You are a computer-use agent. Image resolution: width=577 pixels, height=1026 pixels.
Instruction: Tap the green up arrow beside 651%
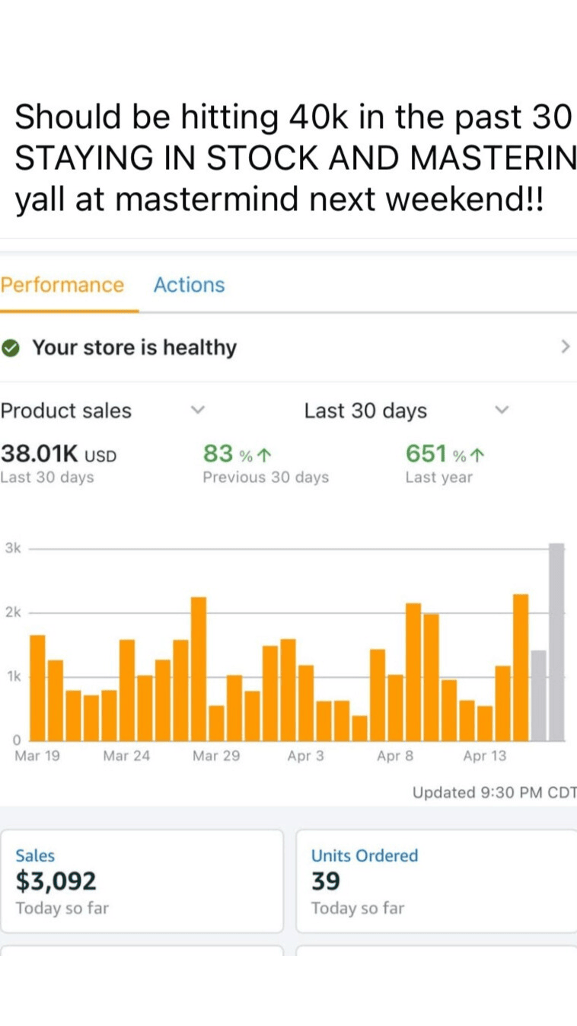click(477, 456)
